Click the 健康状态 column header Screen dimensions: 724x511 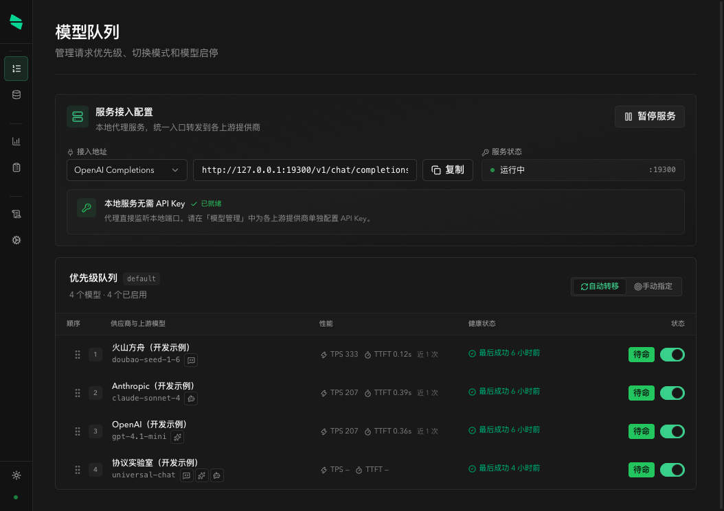482,323
